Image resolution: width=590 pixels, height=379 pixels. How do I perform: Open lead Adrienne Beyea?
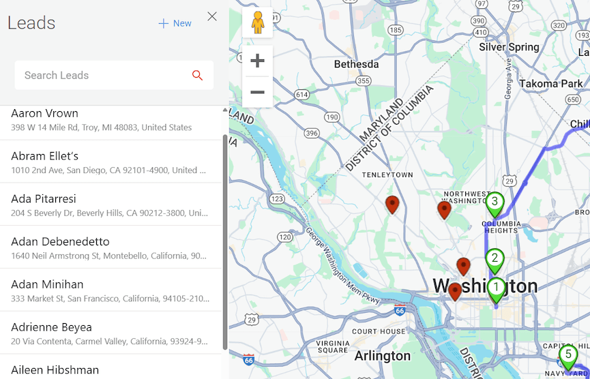(110, 333)
